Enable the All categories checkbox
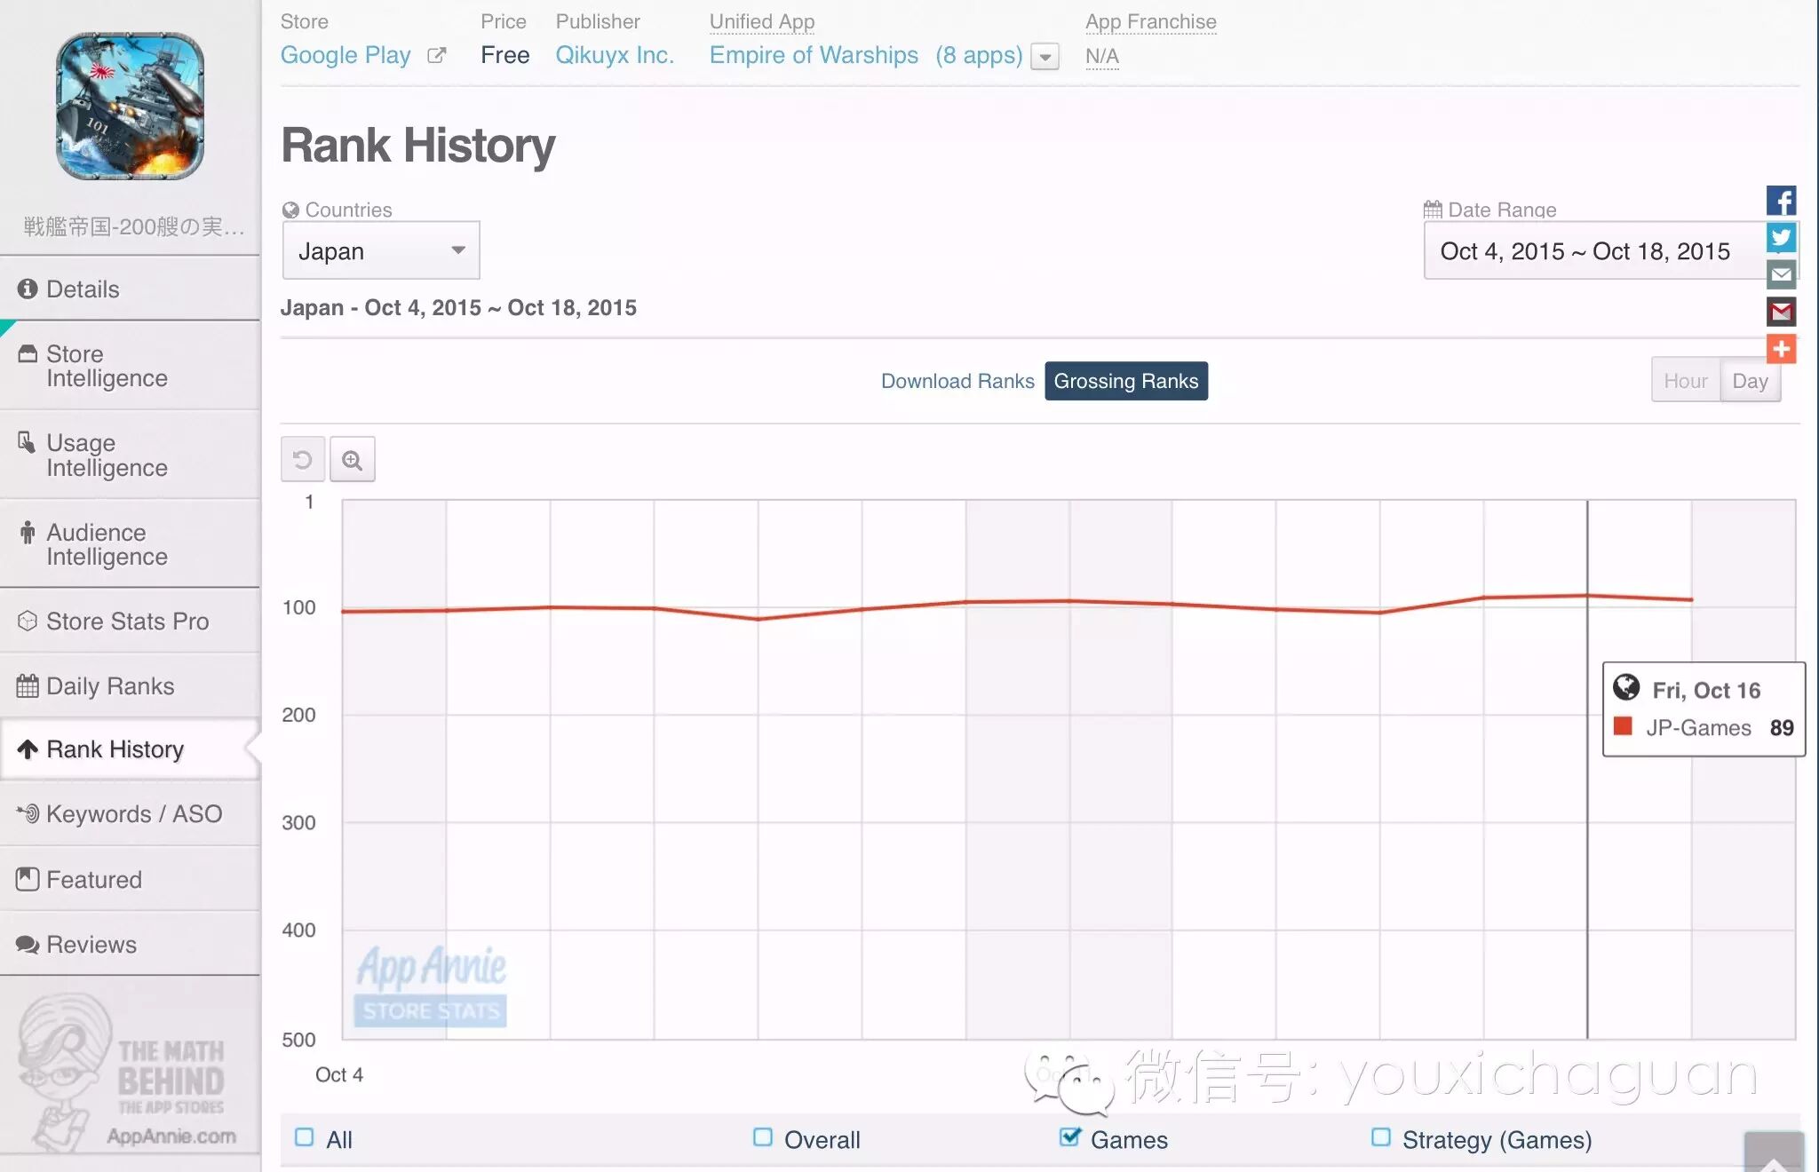This screenshot has height=1172, width=1819. click(x=305, y=1137)
